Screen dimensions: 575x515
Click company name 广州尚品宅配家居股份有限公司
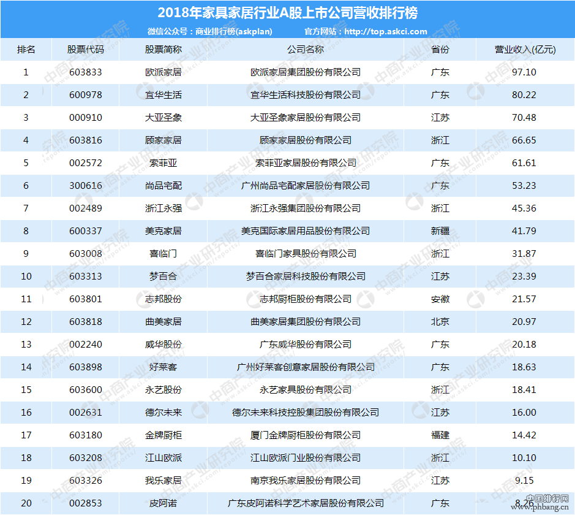pos(306,186)
